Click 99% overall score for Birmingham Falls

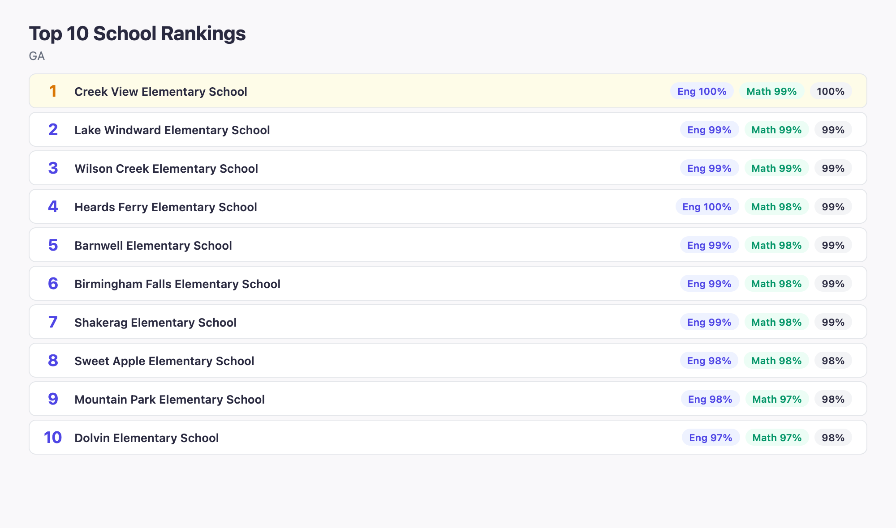[x=833, y=284]
